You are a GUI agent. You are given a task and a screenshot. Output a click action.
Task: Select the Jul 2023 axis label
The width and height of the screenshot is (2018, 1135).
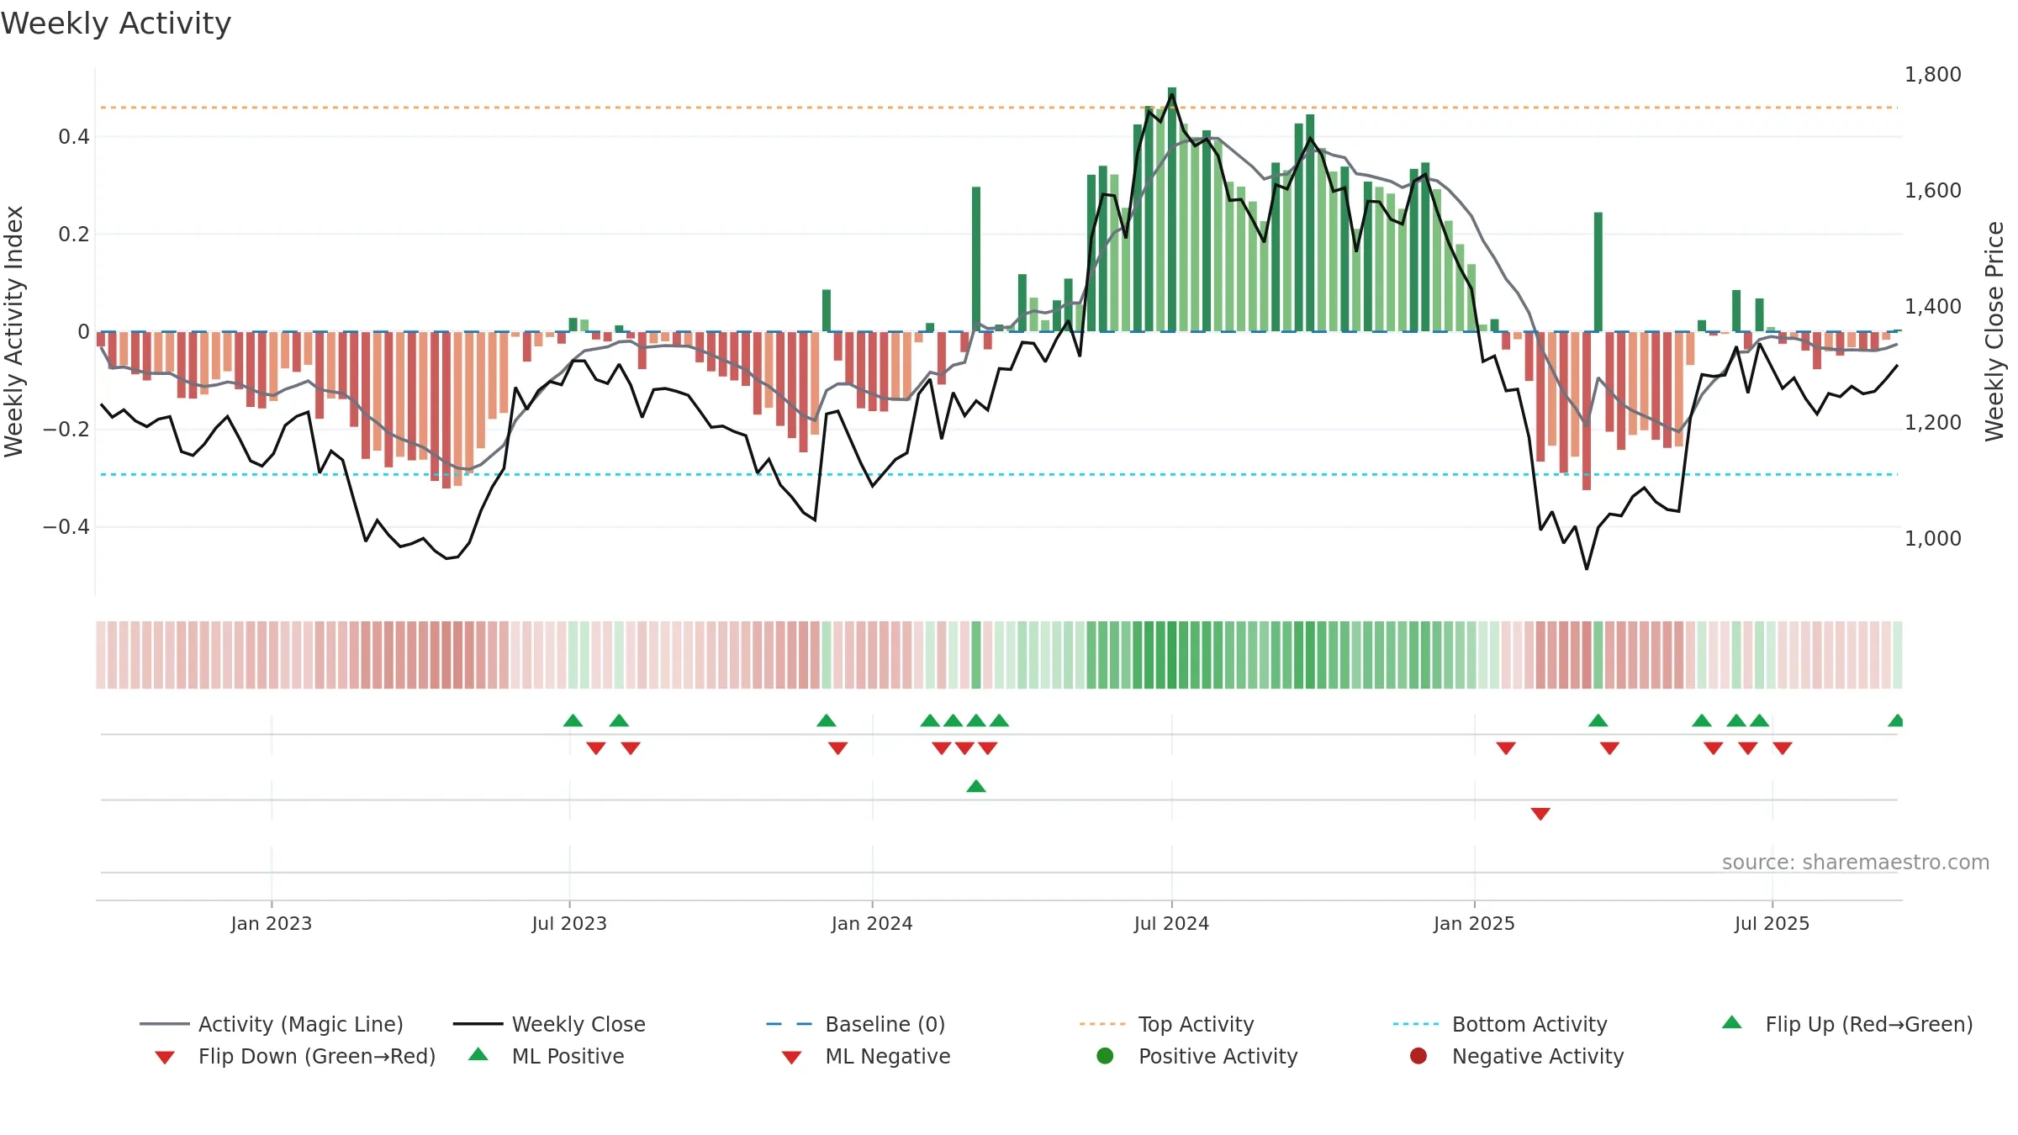pyautogui.click(x=569, y=923)
